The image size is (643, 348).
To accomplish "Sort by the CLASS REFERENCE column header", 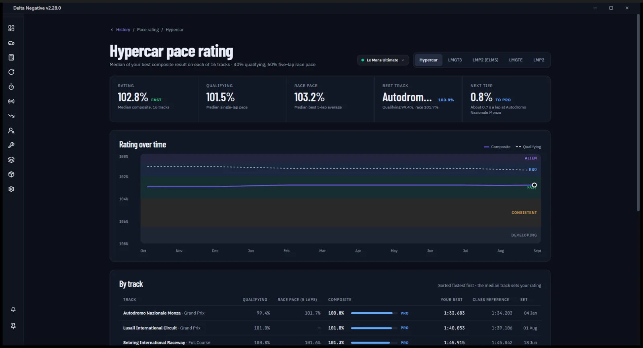I will pyautogui.click(x=491, y=299).
